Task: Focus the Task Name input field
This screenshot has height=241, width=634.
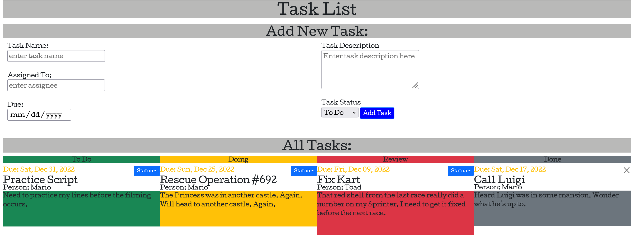Action: point(56,56)
